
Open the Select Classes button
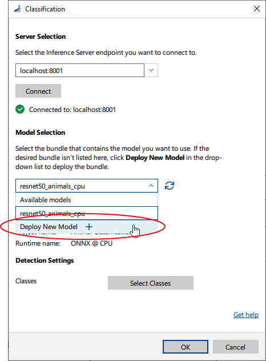[x=151, y=283]
